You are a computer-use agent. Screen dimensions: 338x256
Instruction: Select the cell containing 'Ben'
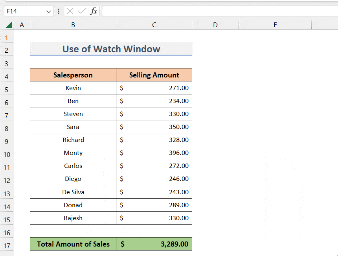point(73,101)
